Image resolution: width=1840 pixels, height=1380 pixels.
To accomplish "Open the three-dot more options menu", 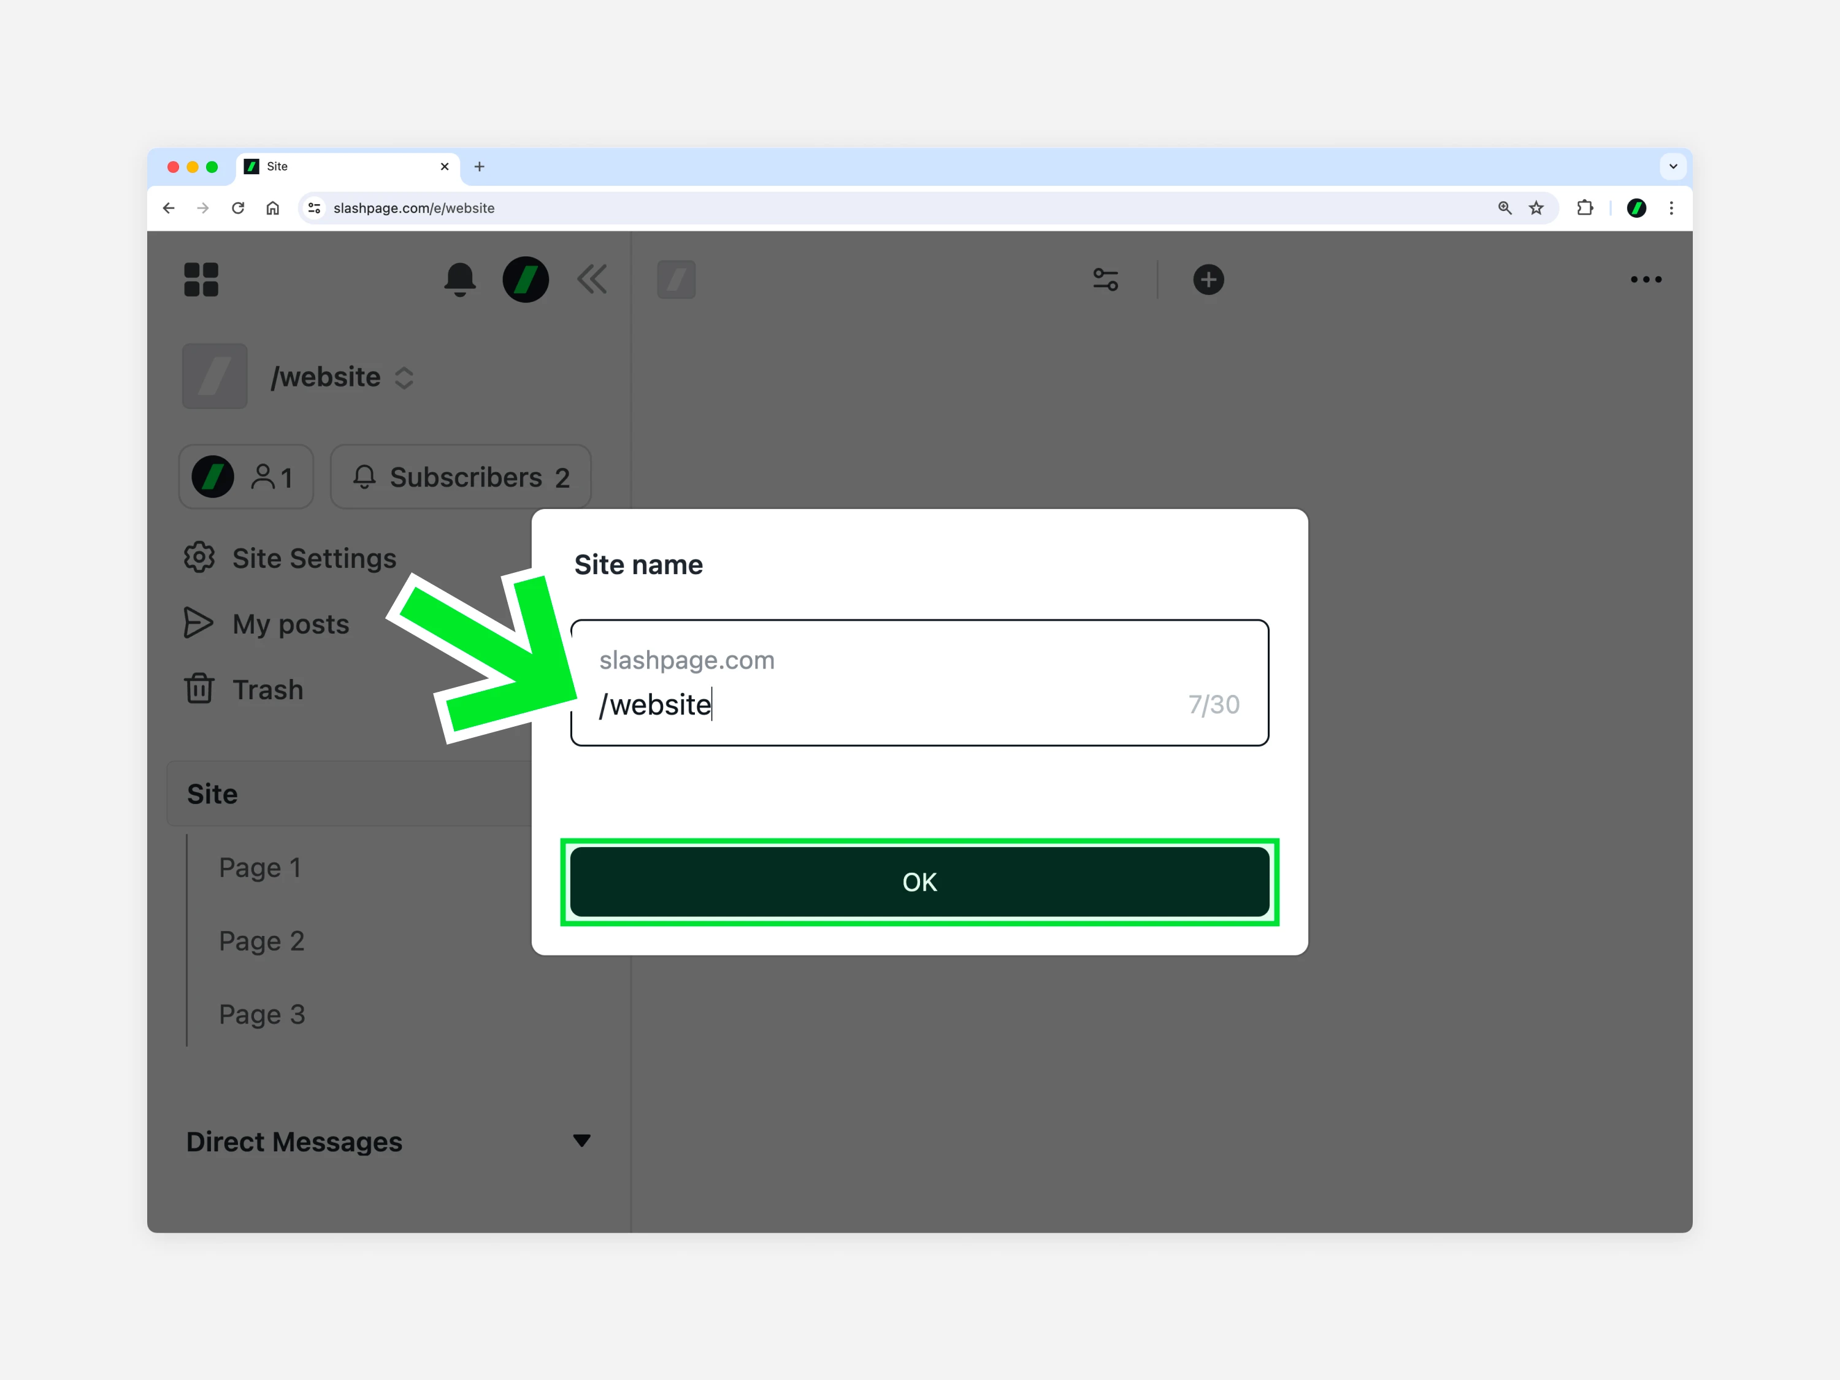I will pos(1646,280).
